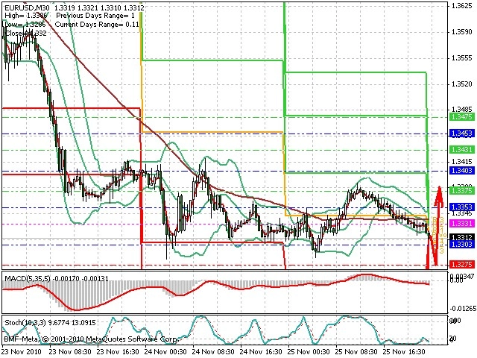This screenshot has height=358, width=477.
Task: Click the green 1.3475 price level label
Action: click(462, 117)
